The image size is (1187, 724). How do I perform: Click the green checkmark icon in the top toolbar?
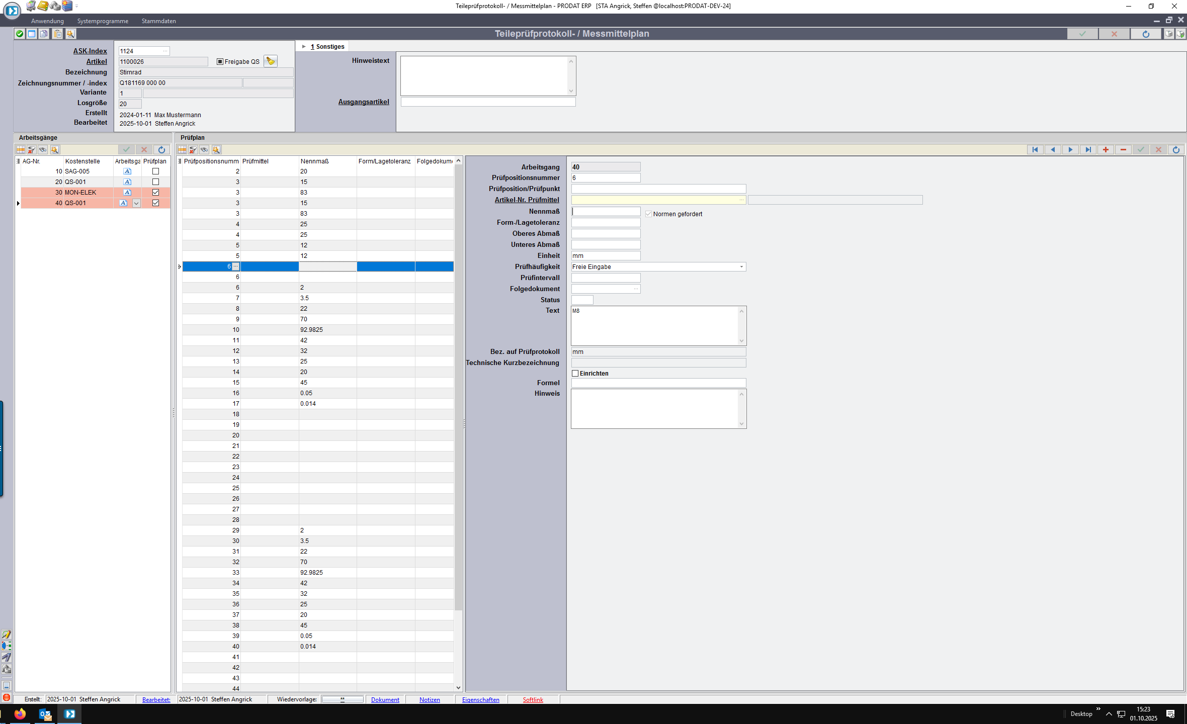click(20, 34)
